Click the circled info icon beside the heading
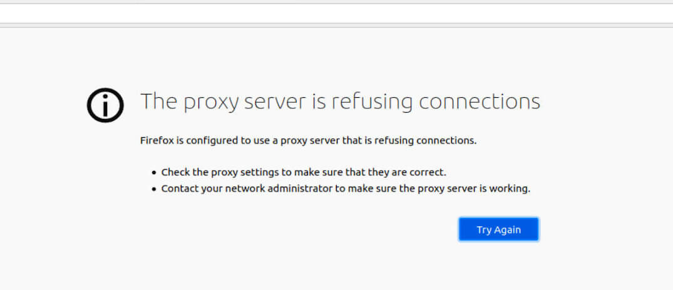 [x=106, y=104]
